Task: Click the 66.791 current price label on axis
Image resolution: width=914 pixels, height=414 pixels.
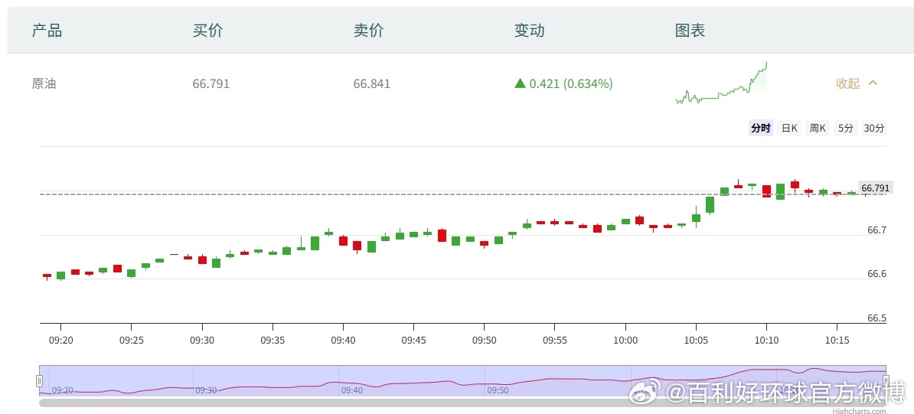Action: pyautogui.click(x=876, y=187)
